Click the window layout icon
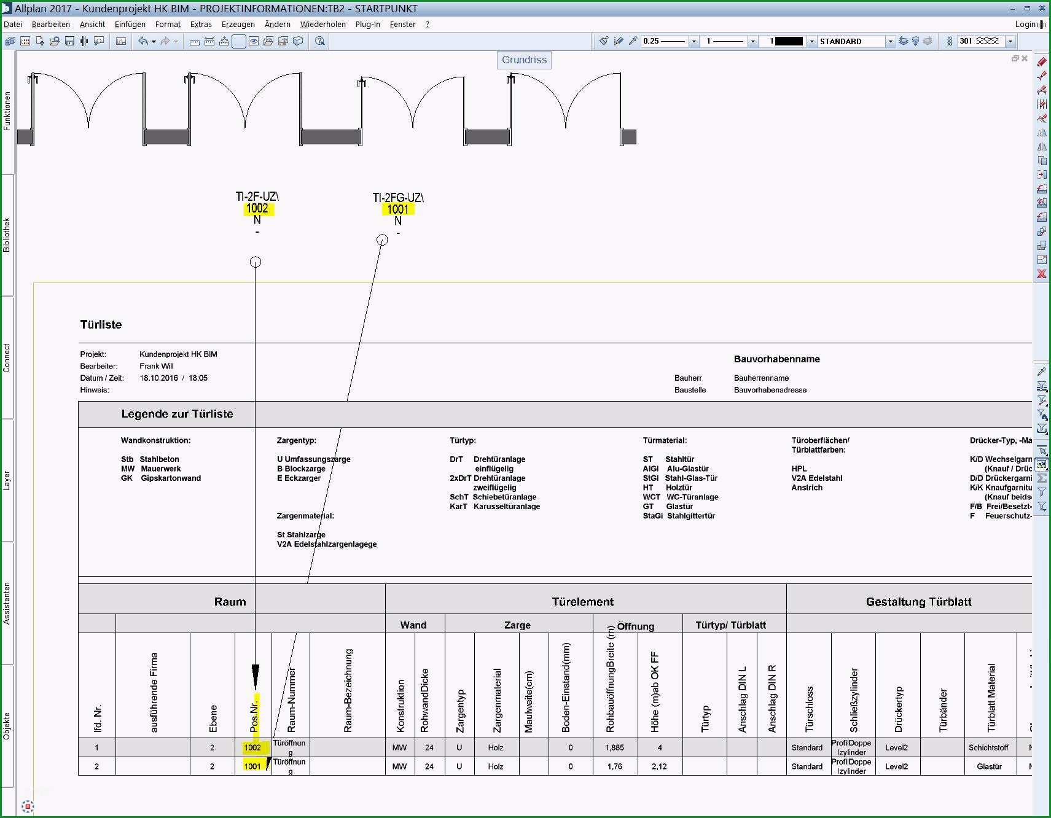This screenshot has height=818, width=1051. [x=121, y=41]
